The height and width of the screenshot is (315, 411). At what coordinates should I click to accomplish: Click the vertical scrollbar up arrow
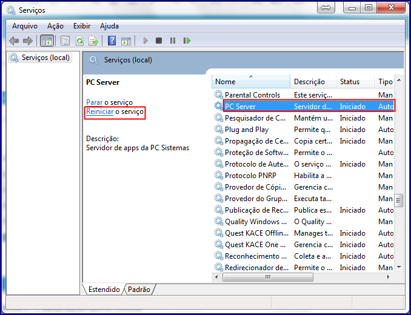click(x=399, y=80)
